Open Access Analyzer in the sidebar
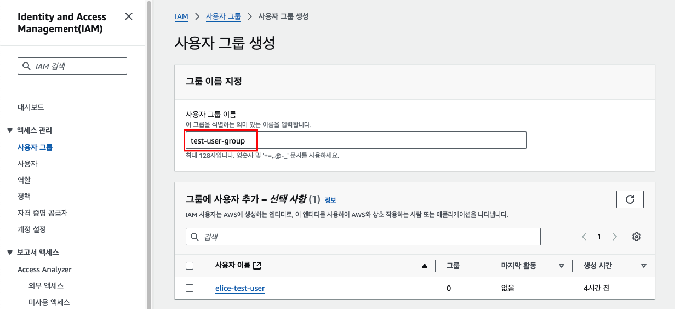The height and width of the screenshot is (309, 675). point(44,270)
